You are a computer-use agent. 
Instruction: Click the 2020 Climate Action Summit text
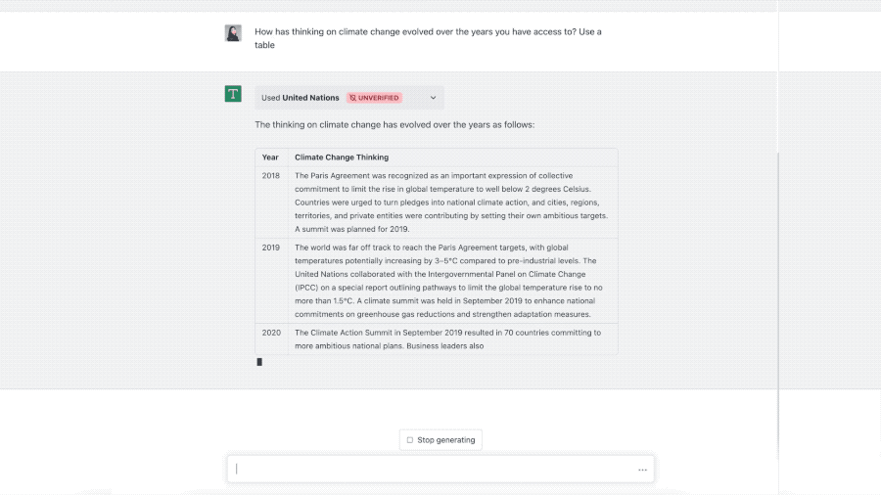[x=450, y=338]
